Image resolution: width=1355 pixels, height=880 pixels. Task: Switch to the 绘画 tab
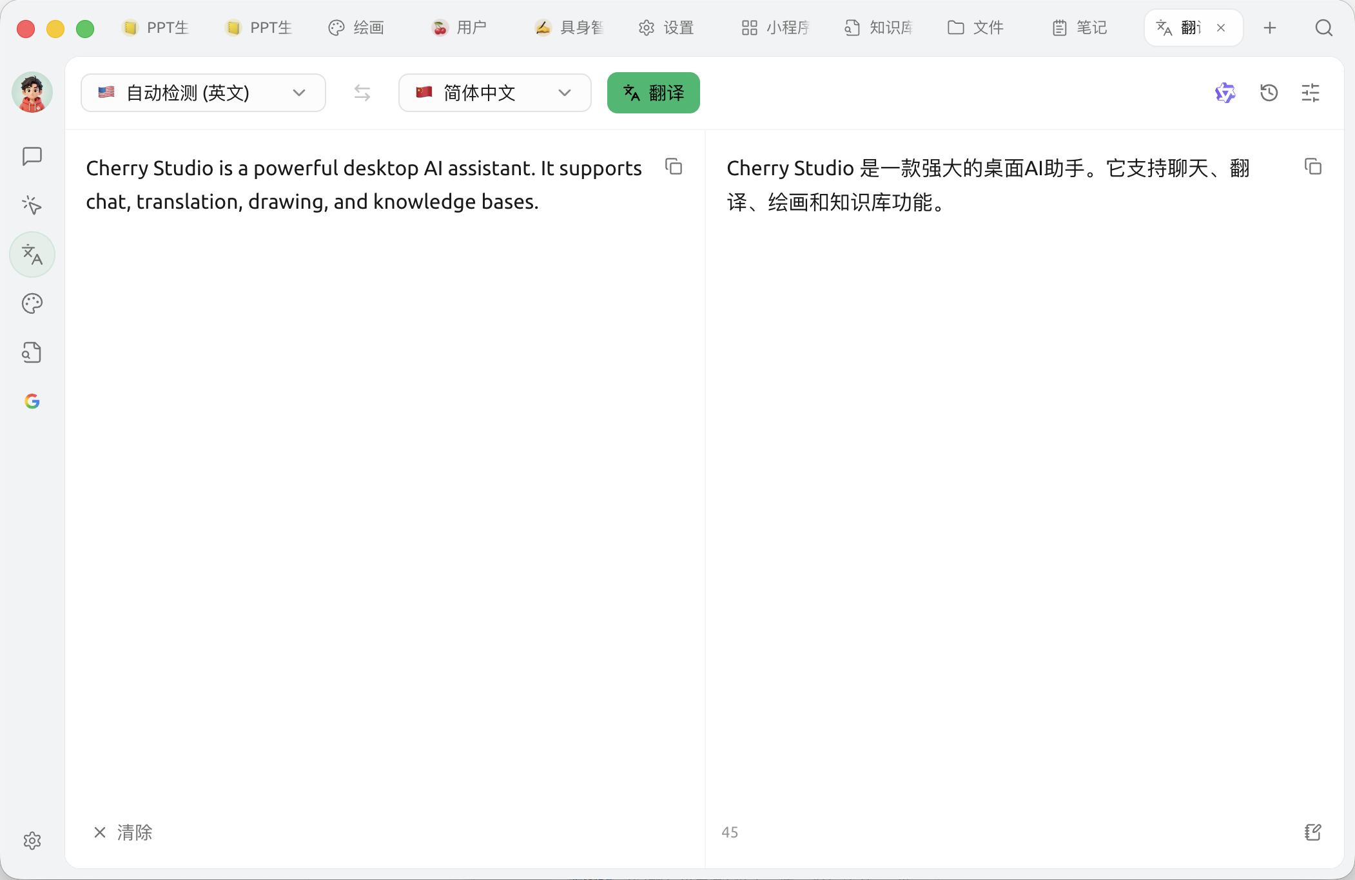[356, 28]
